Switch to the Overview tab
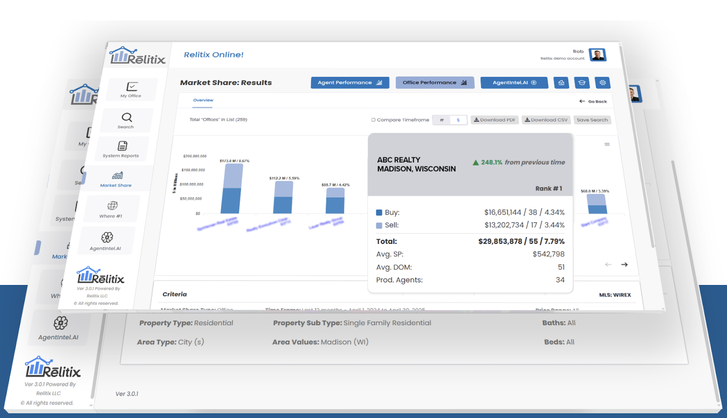 tap(203, 100)
